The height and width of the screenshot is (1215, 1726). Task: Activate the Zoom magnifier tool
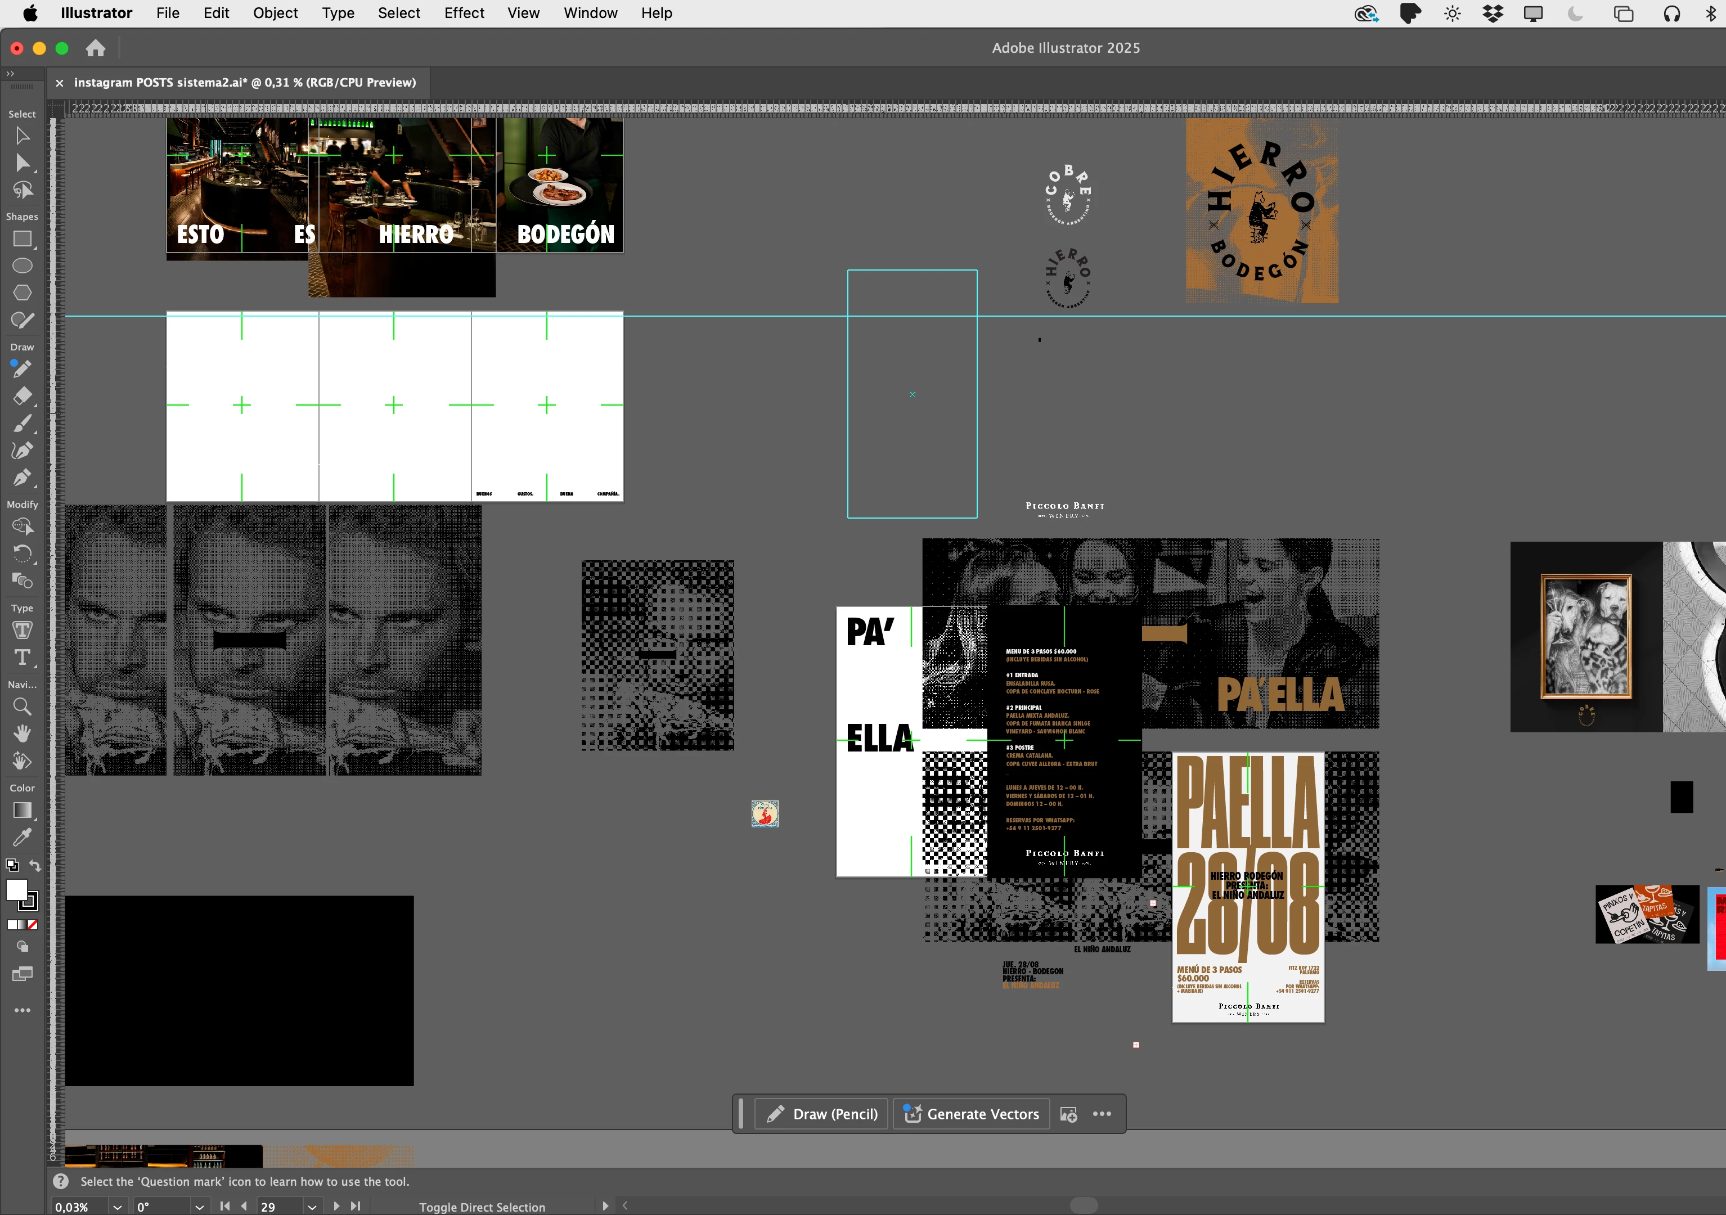[x=22, y=706]
